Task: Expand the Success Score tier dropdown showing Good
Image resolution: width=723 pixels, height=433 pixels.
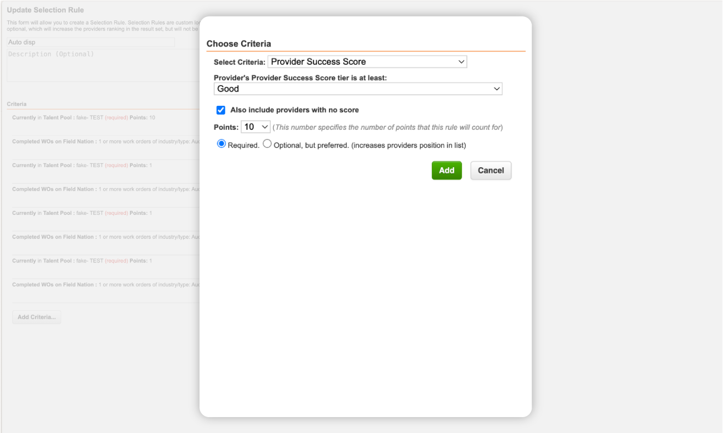Action: tap(357, 89)
